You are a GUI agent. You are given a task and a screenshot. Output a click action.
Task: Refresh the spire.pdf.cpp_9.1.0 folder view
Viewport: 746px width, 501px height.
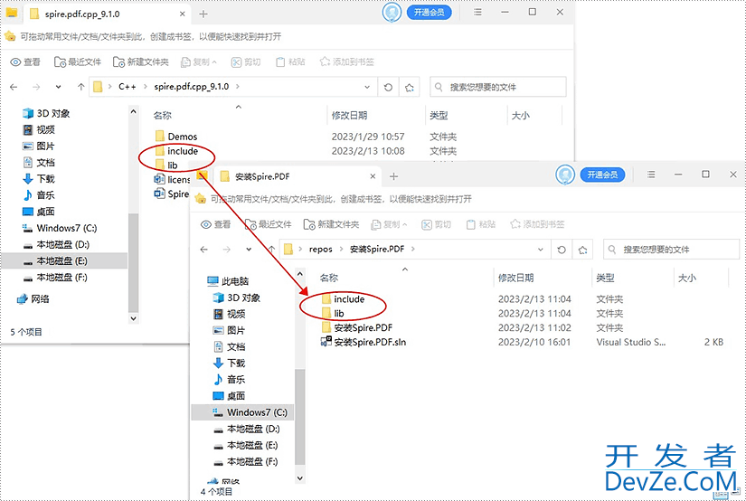(388, 87)
